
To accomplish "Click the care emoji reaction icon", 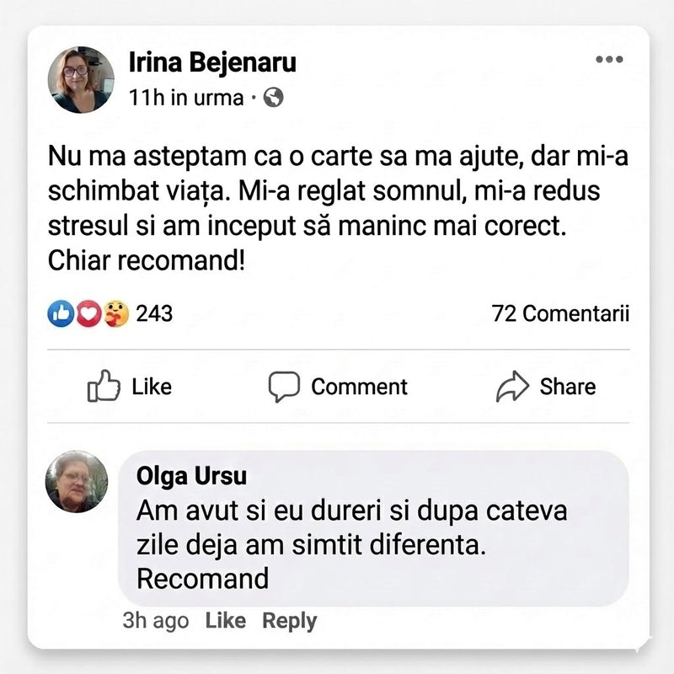I will tap(115, 314).
